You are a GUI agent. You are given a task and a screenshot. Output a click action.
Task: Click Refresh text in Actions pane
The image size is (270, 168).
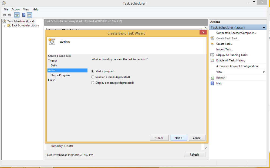click(x=221, y=78)
